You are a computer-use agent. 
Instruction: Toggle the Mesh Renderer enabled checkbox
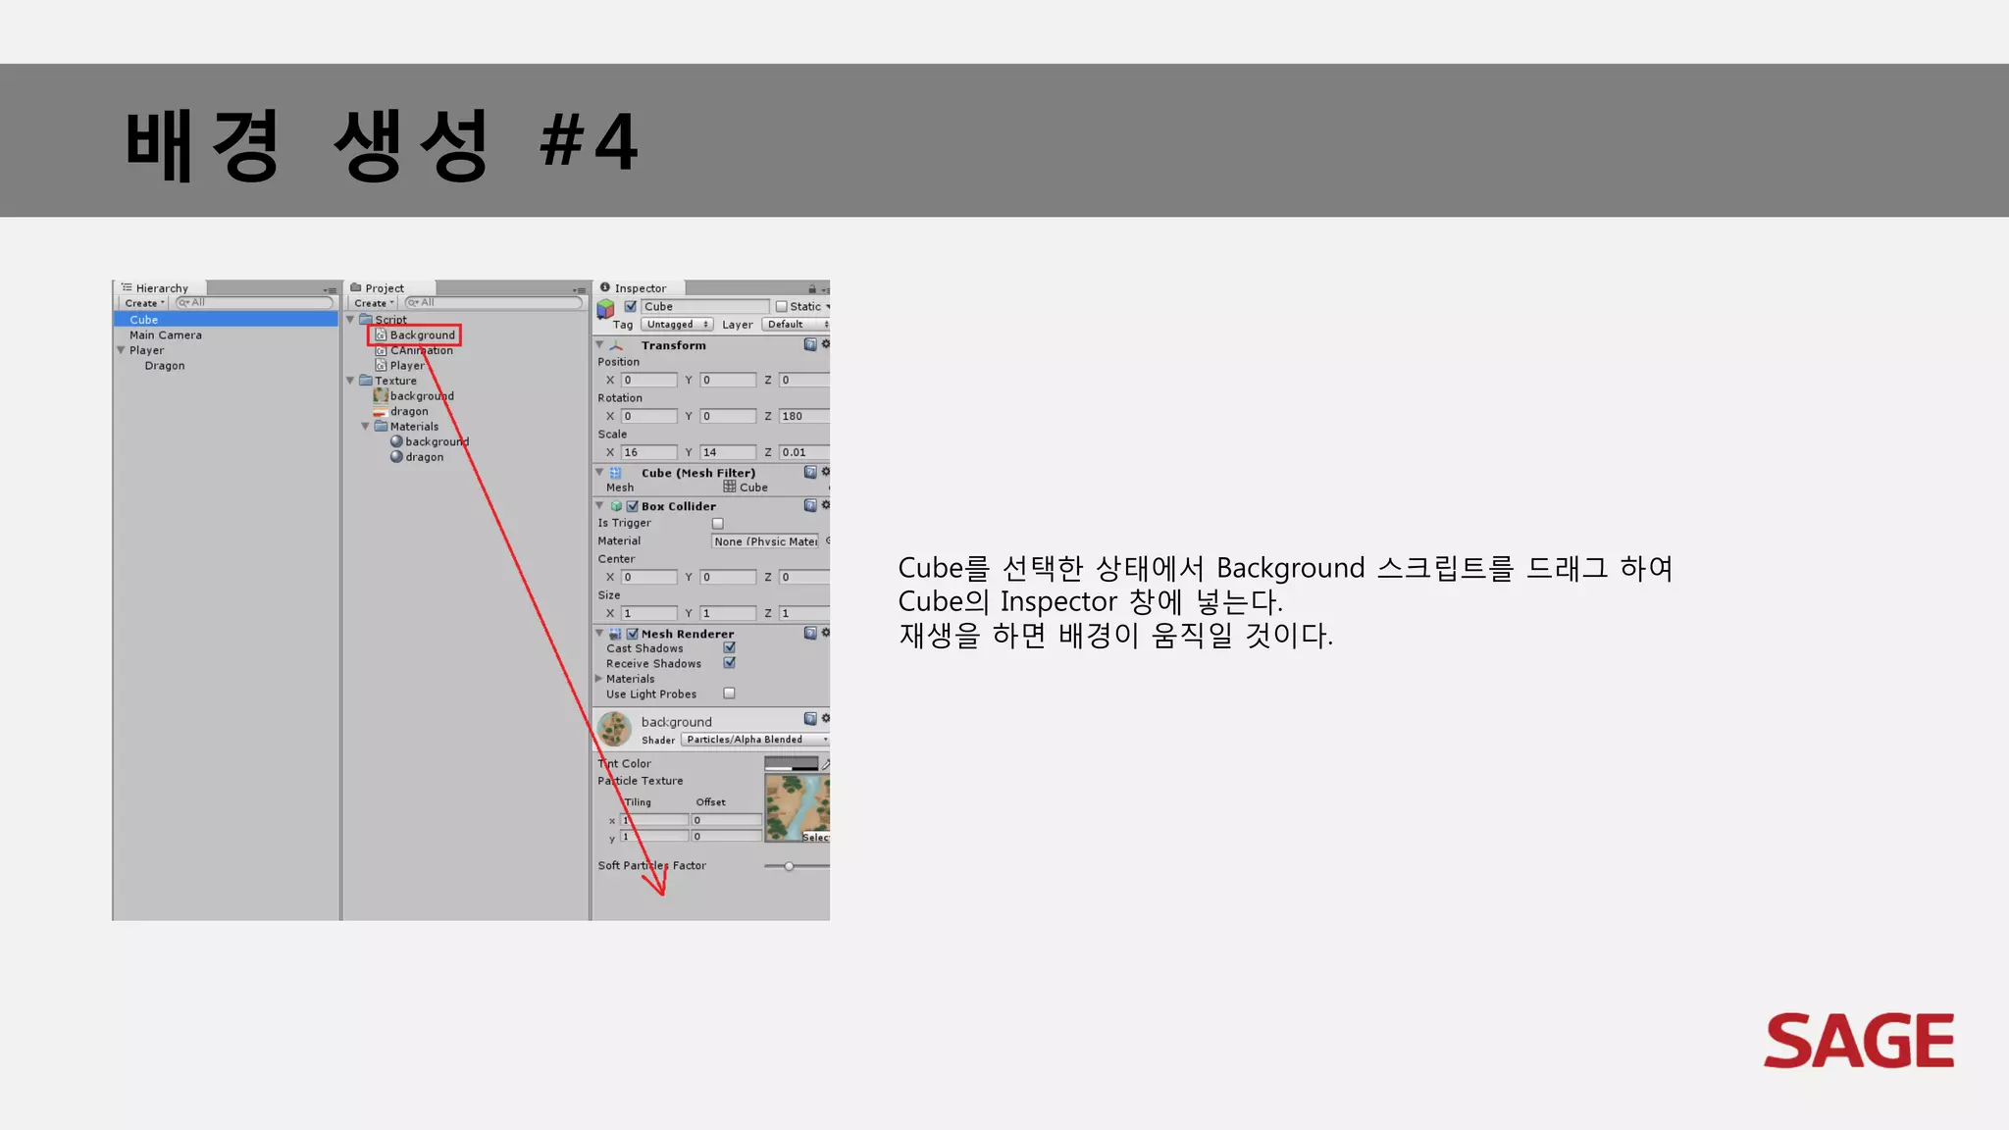click(633, 634)
